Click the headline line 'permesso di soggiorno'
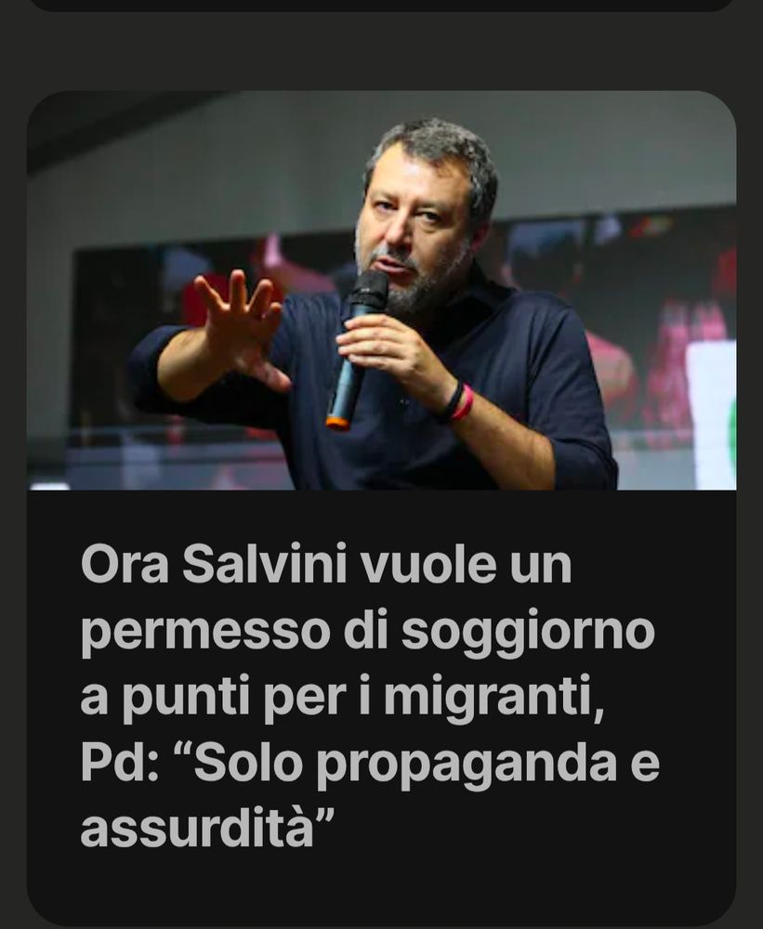 click(x=368, y=632)
